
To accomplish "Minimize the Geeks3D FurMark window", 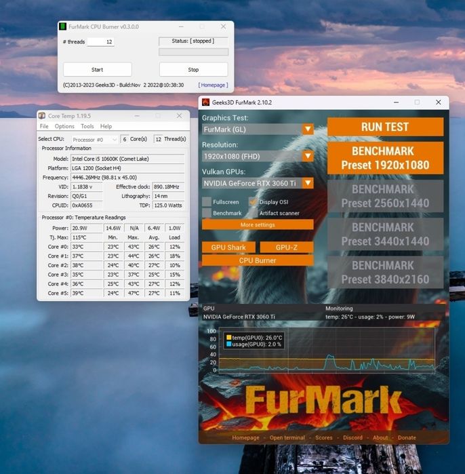I will point(396,102).
